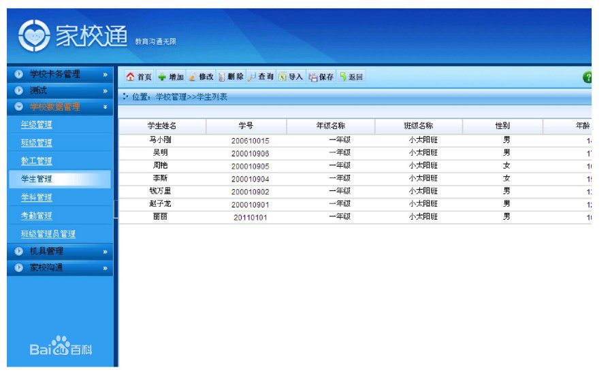Open the 班级管理员管理 link
The image size is (610, 374).
(48, 234)
